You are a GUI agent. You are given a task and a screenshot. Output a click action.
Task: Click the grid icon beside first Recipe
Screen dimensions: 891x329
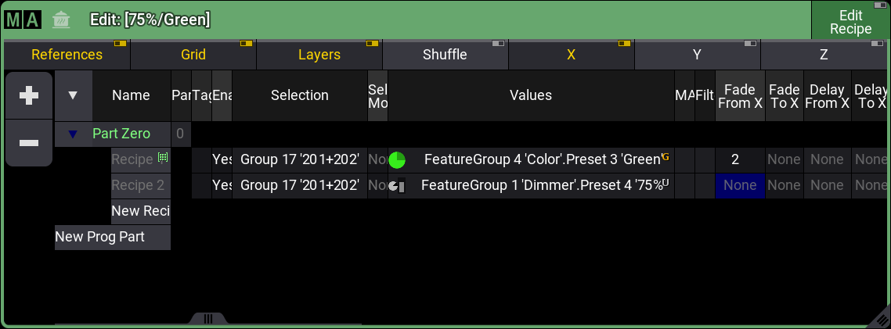(x=163, y=158)
